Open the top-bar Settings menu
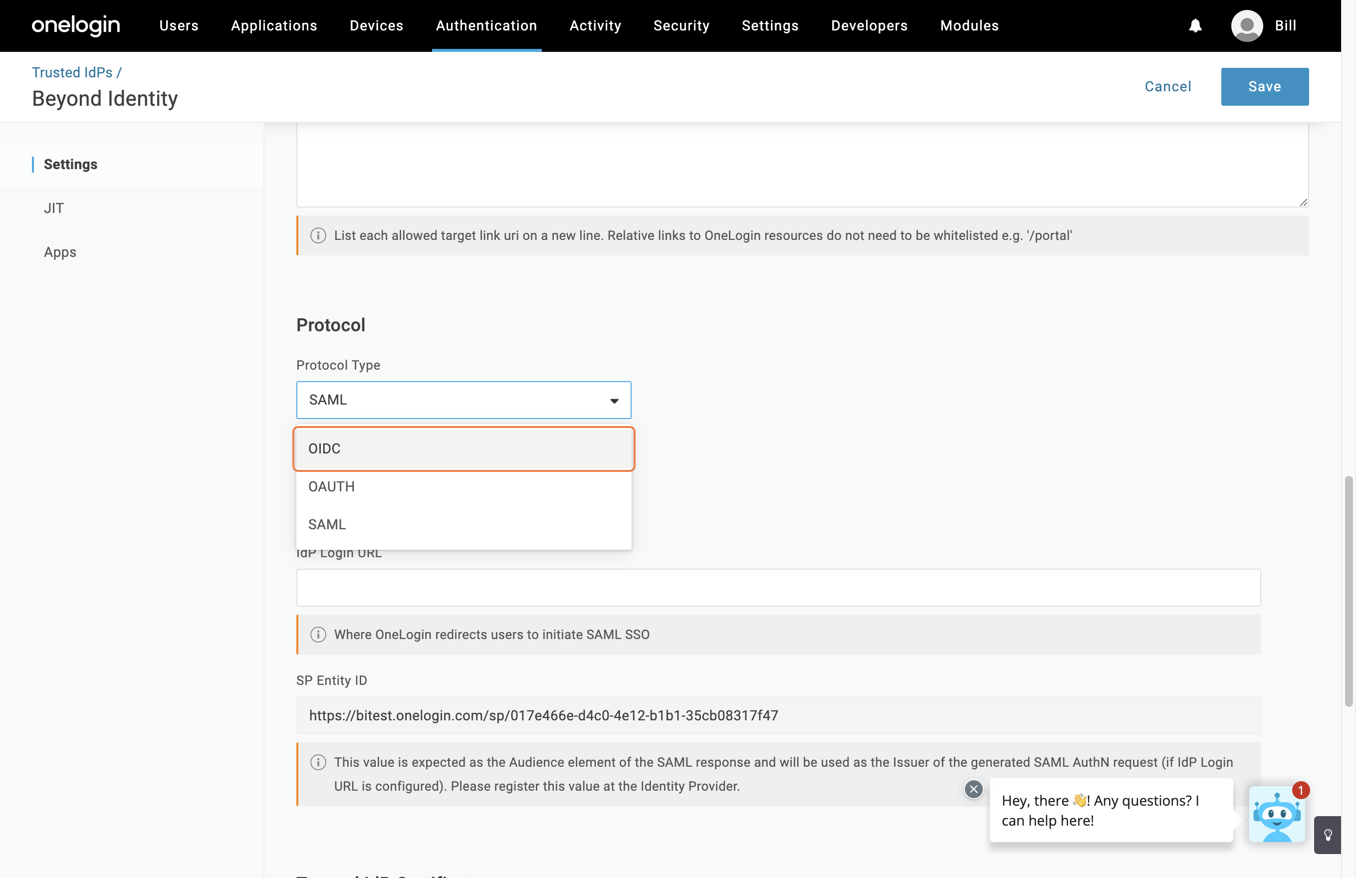Viewport: 1356px width, 878px height. click(x=770, y=25)
